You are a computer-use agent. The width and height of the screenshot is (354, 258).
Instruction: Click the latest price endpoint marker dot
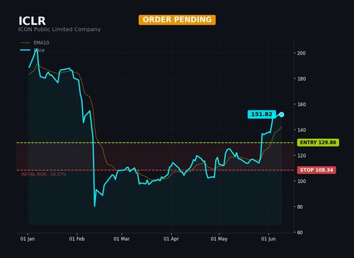[282, 115]
